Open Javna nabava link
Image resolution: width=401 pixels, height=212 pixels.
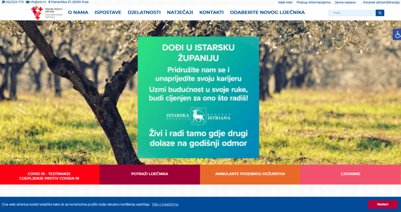pos(345,2)
